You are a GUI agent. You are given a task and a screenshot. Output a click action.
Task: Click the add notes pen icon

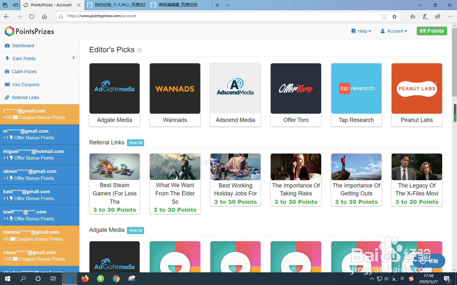(425, 16)
